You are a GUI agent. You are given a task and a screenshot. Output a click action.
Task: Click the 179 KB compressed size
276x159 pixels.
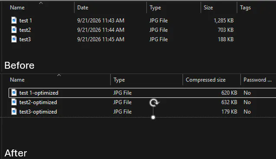click(x=229, y=111)
